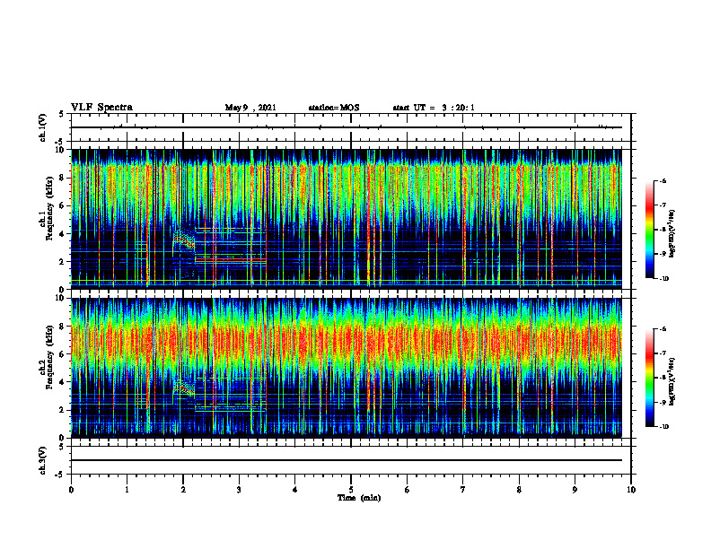The image size is (711, 549).
Task: Select the "Time (min)" x-axis label
Action: pos(359,498)
